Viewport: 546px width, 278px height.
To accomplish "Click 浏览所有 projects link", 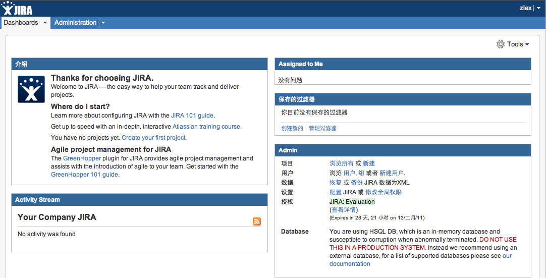I will pyautogui.click(x=342, y=163).
